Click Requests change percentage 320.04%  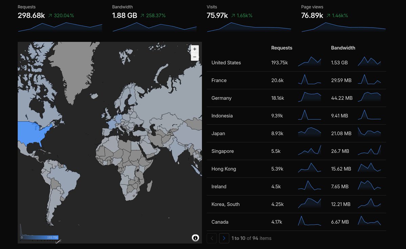64,16
